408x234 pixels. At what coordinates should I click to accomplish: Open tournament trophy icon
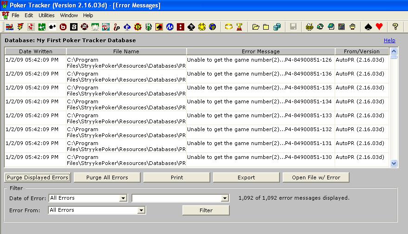pyautogui.click(x=240, y=27)
